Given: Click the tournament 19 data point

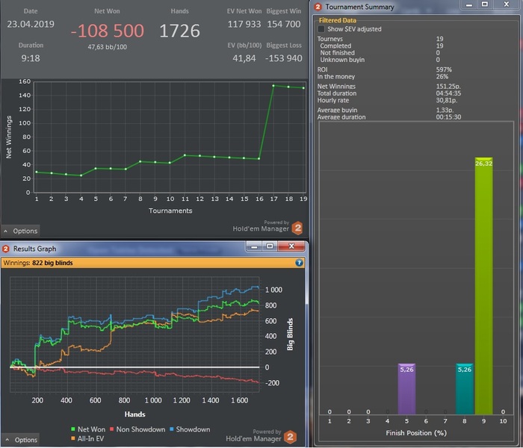Looking at the screenshot, I should pyautogui.click(x=303, y=88).
